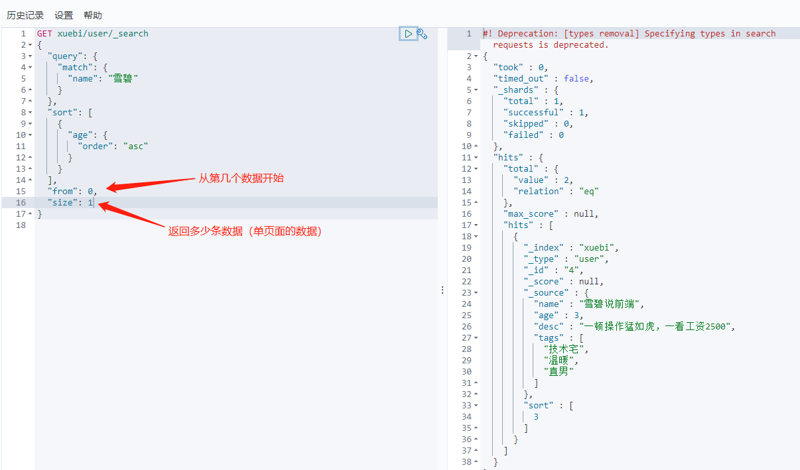The height and width of the screenshot is (470, 800).
Task: Click the "timed_out" : false line
Action: (543, 79)
